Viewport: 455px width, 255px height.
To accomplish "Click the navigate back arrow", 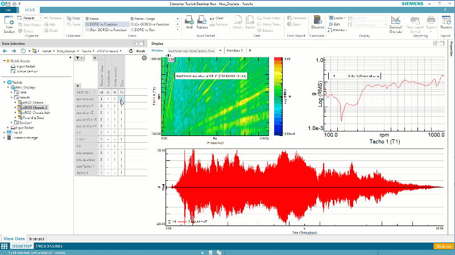I will 5,51.
